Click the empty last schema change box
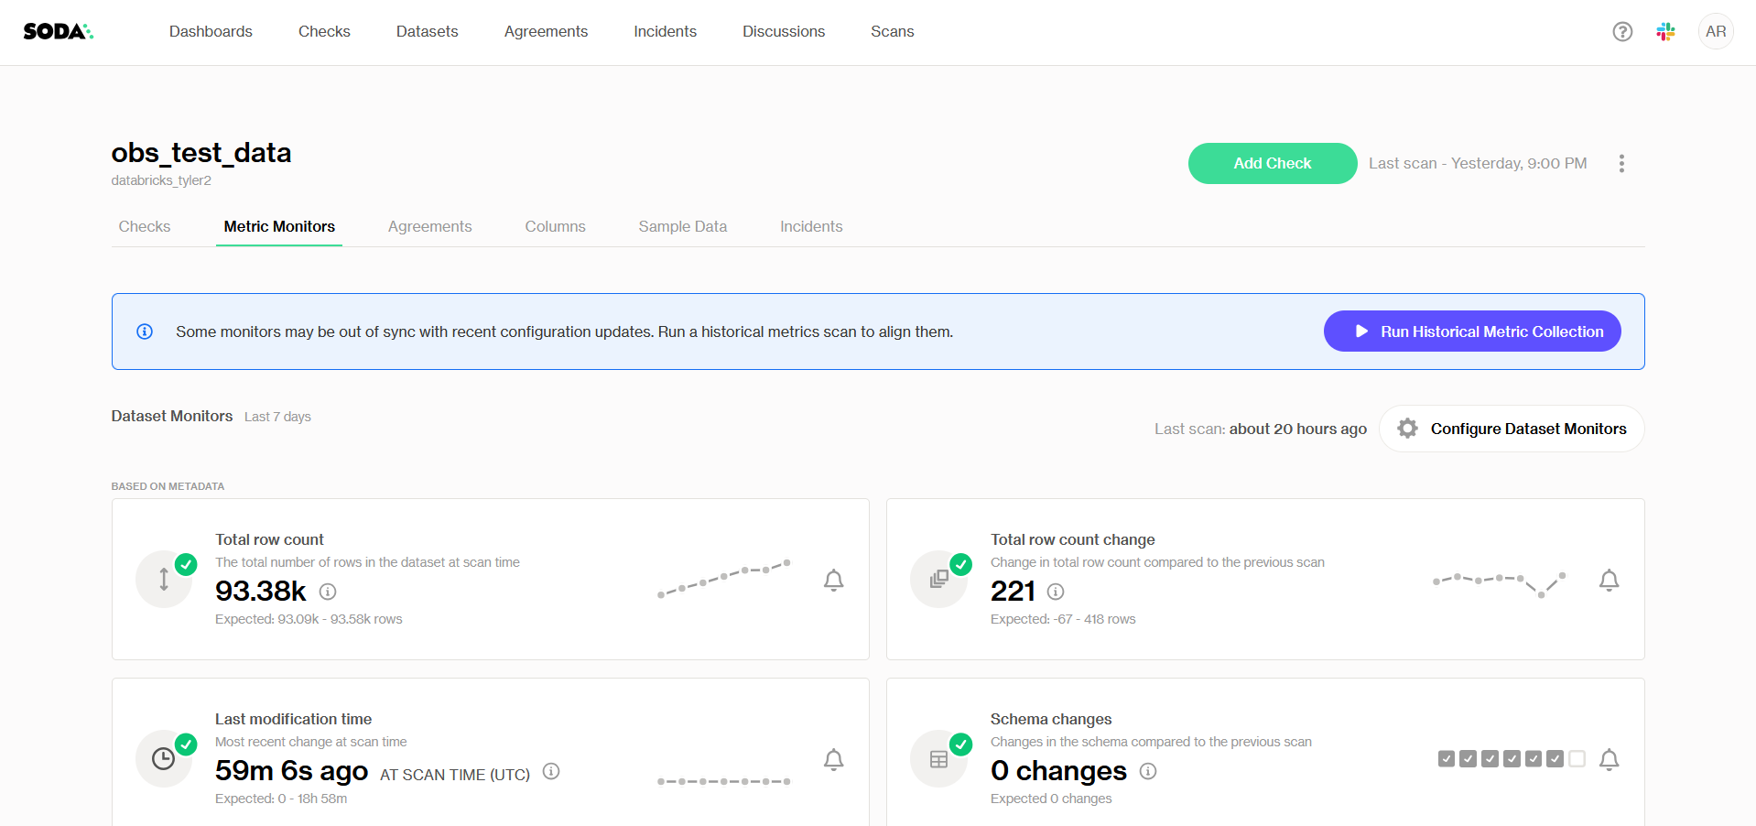 1577,759
